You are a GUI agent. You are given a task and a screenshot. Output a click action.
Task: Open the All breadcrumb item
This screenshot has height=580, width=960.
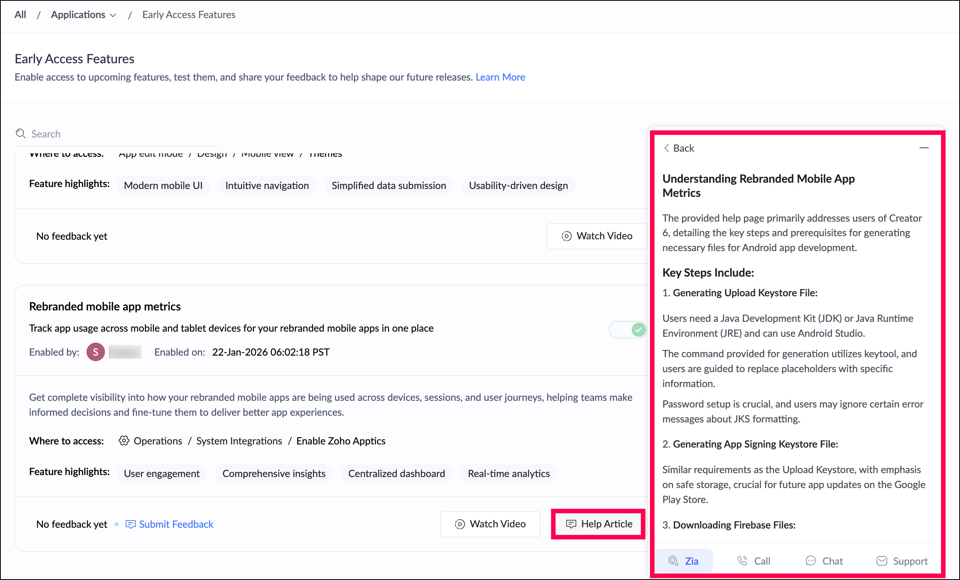pyautogui.click(x=20, y=15)
